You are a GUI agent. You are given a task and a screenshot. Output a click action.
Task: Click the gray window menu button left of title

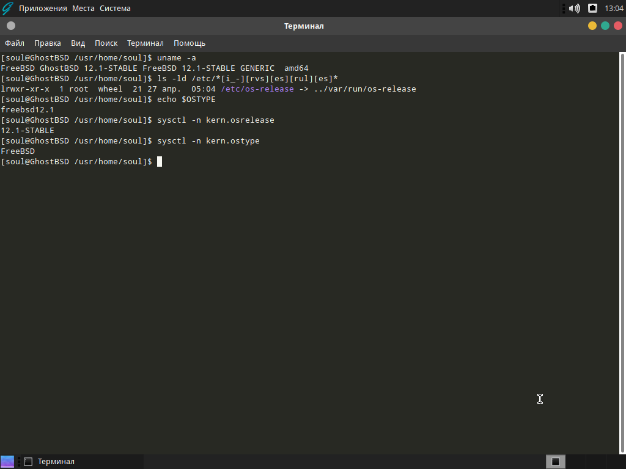11,26
